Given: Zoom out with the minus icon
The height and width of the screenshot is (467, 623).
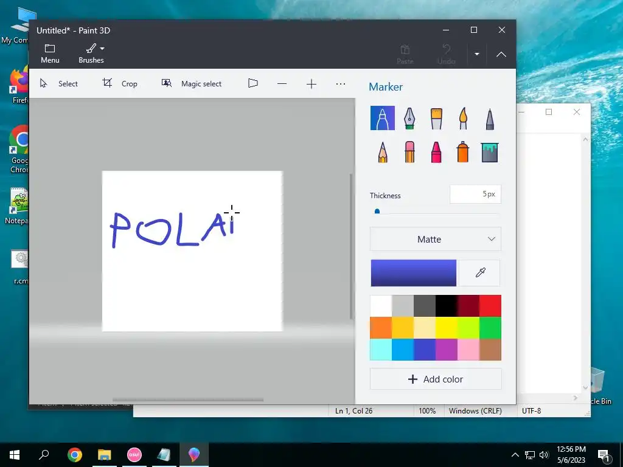Looking at the screenshot, I should tap(282, 84).
